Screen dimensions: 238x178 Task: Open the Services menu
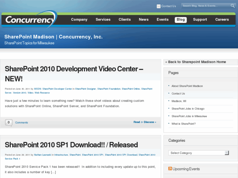103,20
